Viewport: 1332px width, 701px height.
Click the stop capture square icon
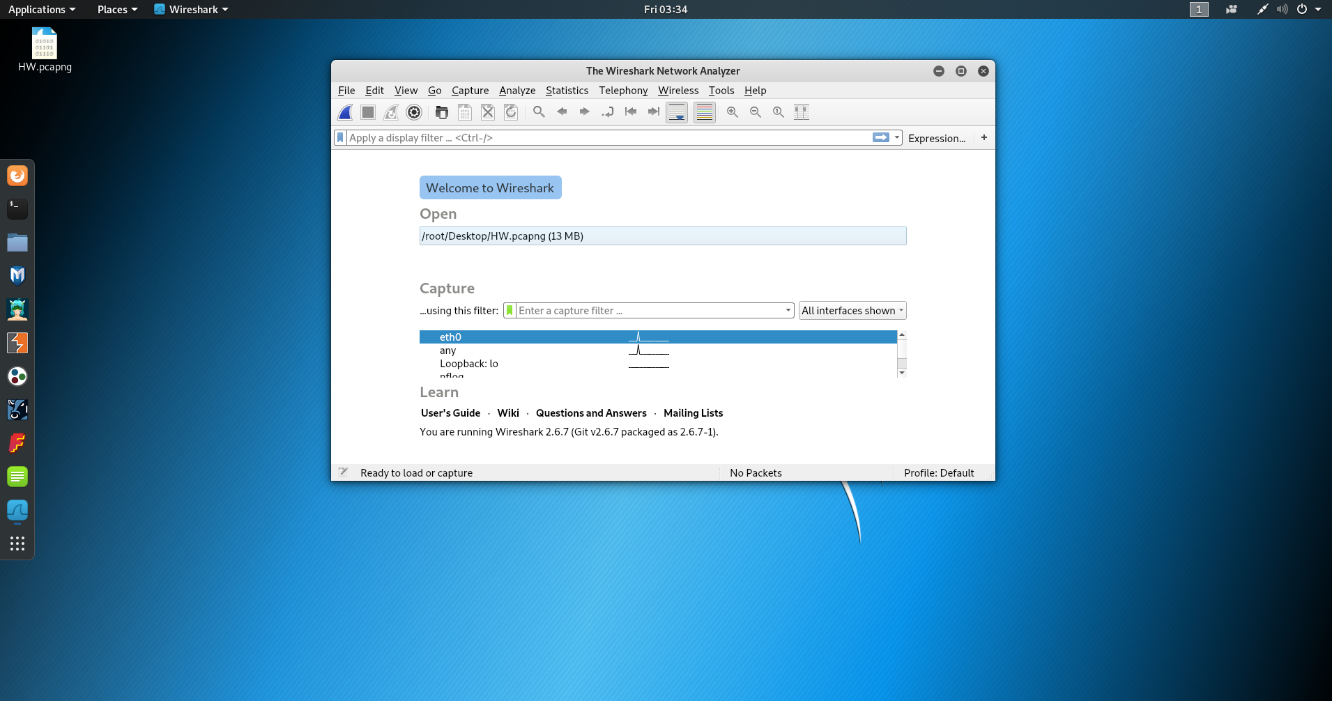pos(368,112)
